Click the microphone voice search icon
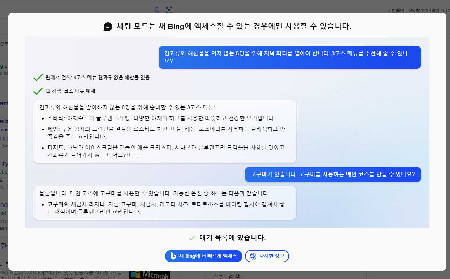The width and height of the screenshot is (450, 279). [x=157, y=10]
